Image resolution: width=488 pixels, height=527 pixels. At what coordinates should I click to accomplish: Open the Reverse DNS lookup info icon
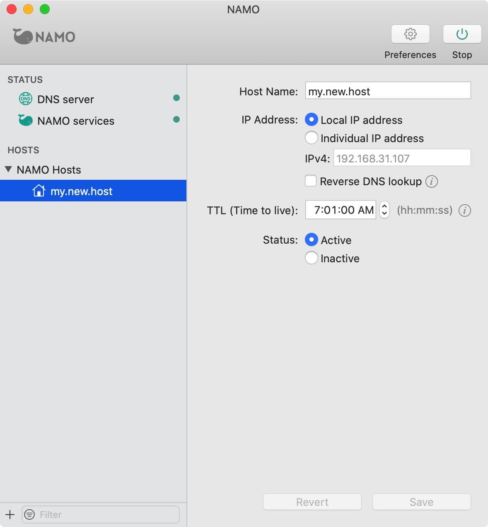click(432, 181)
